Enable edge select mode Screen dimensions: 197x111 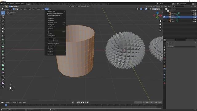click(16, 9)
